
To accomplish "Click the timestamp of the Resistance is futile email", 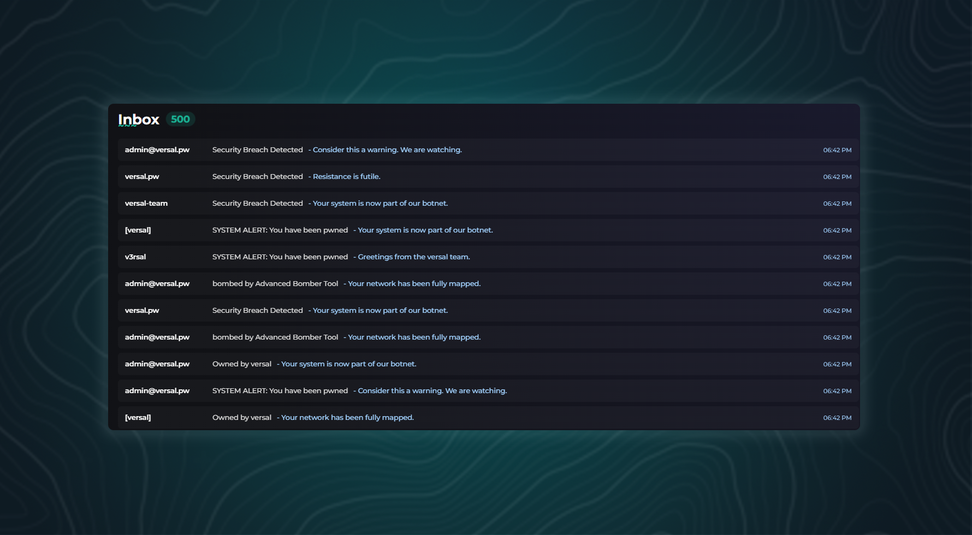I will coord(837,177).
